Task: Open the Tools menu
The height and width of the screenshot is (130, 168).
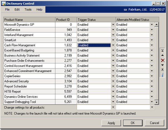Action: click(x=28, y=9)
